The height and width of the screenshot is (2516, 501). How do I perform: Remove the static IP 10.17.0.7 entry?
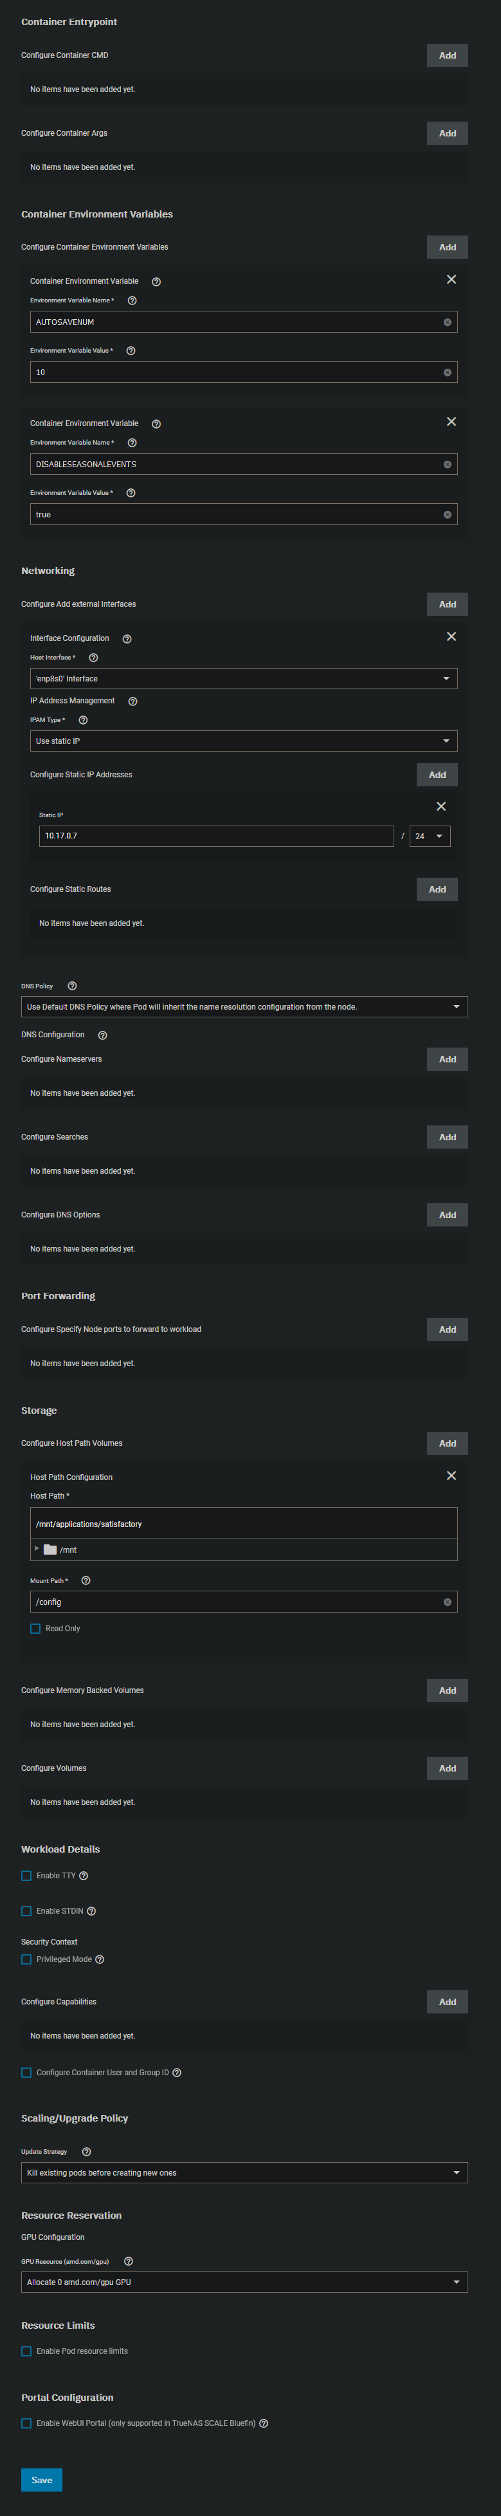[441, 806]
